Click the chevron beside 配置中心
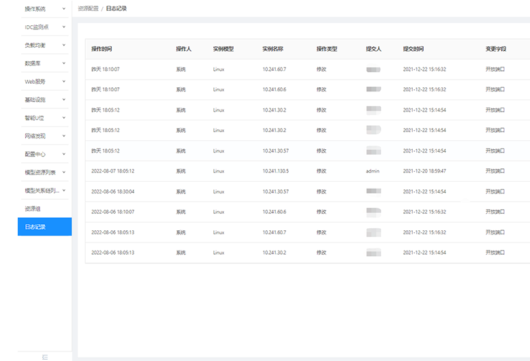Screen dimensions: 530x361 click(x=64, y=154)
